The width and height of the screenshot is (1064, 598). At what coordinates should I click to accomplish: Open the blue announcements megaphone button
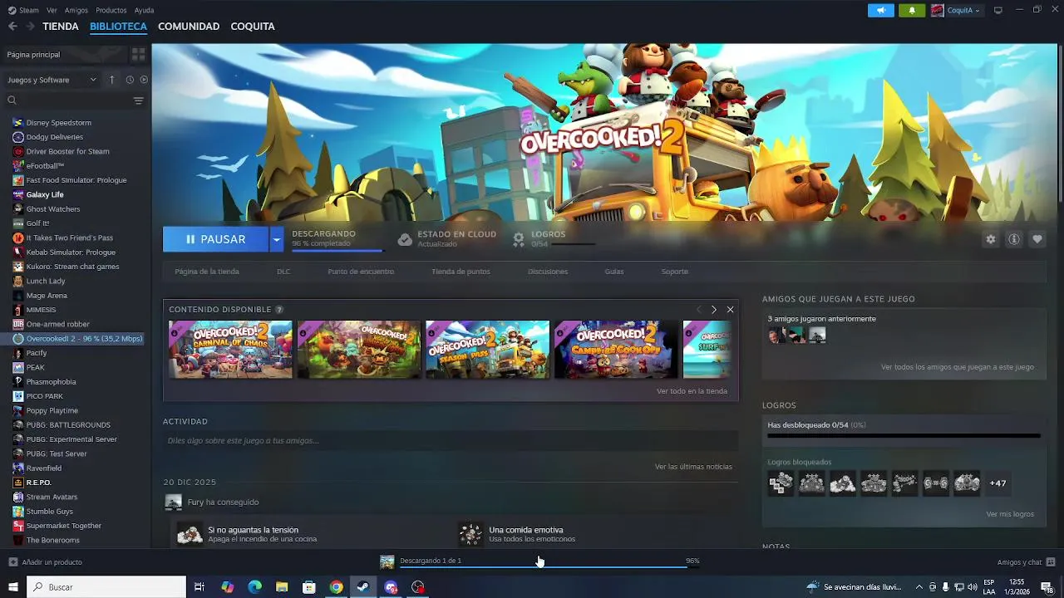click(x=881, y=10)
